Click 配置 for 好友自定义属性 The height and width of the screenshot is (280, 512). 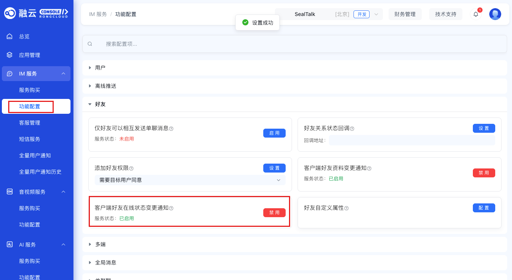tap(484, 207)
